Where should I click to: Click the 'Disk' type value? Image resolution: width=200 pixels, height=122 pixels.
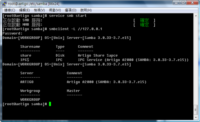point(60,55)
